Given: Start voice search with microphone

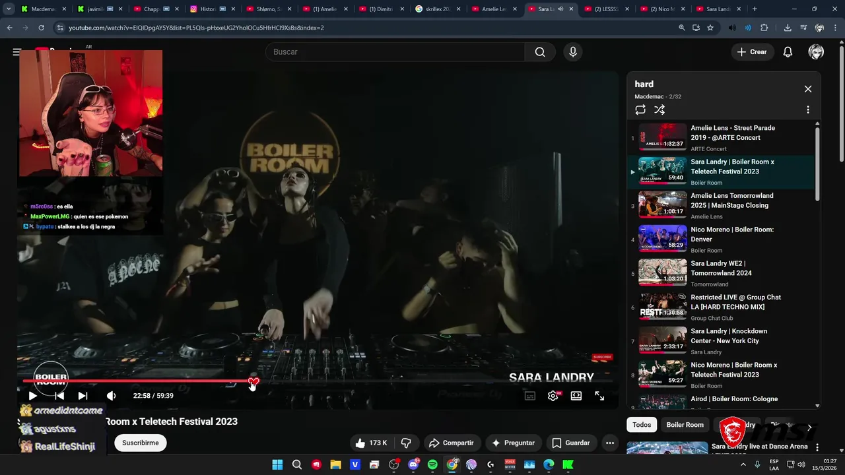Looking at the screenshot, I should 572,52.
